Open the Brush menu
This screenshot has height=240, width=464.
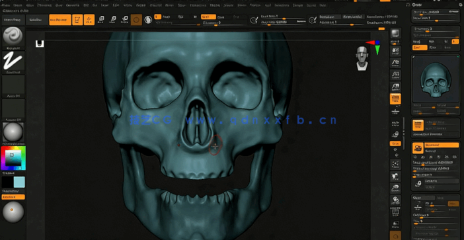19,5
